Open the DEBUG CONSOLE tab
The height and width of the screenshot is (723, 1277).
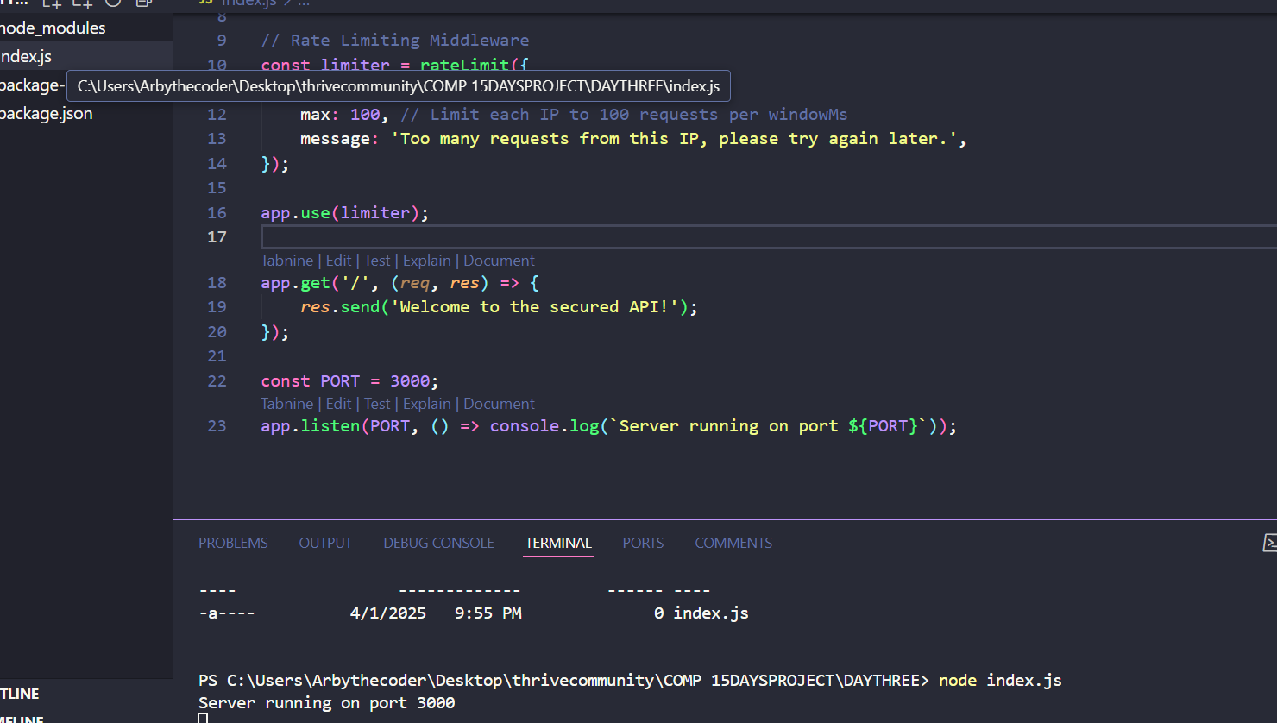click(438, 543)
